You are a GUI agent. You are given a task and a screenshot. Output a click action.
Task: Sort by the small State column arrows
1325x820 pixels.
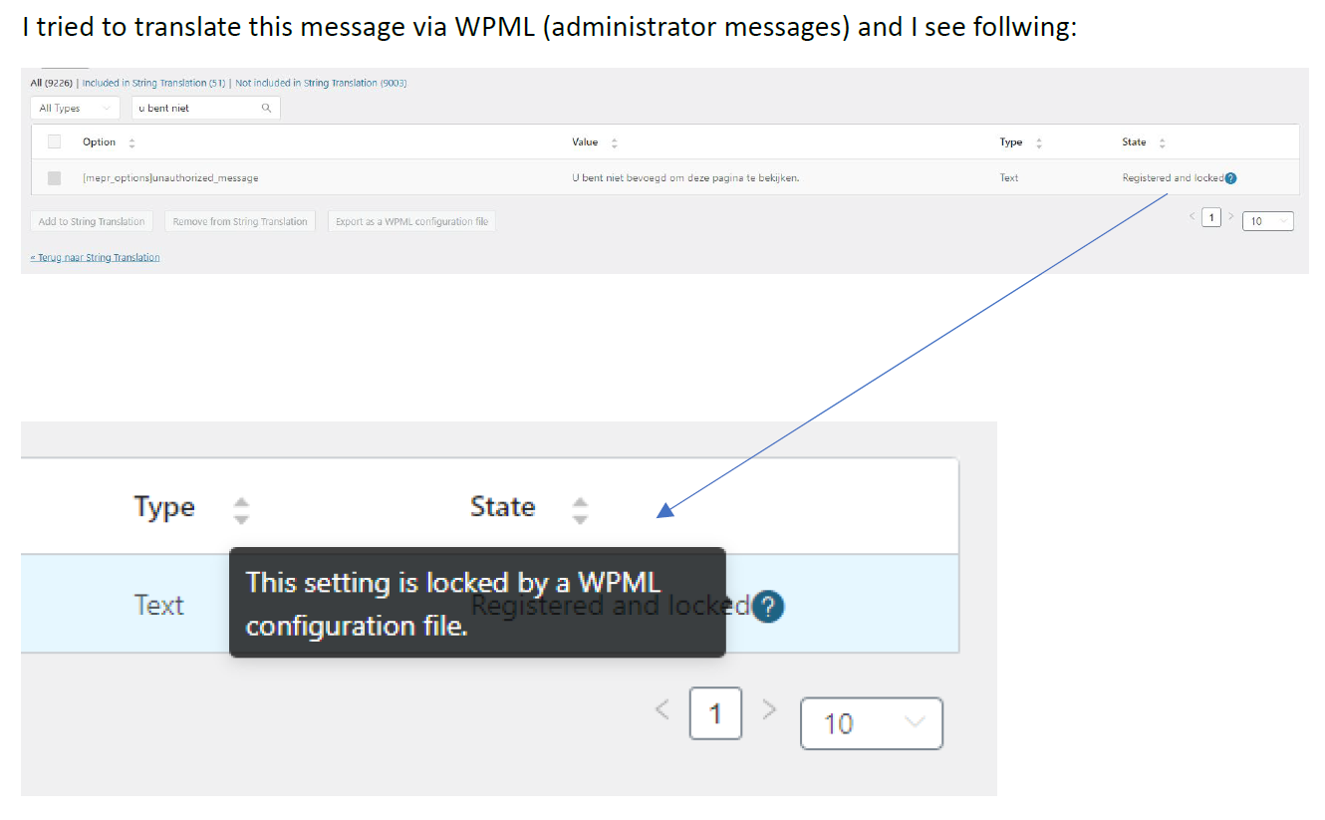click(x=1162, y=142)
